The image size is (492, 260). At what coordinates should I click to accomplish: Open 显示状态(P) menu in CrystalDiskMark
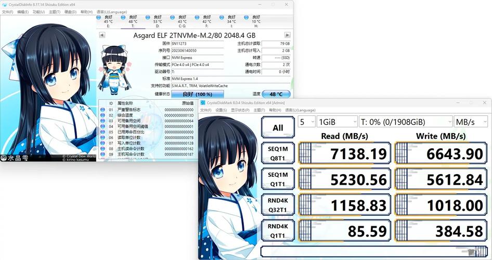point(240,110)
